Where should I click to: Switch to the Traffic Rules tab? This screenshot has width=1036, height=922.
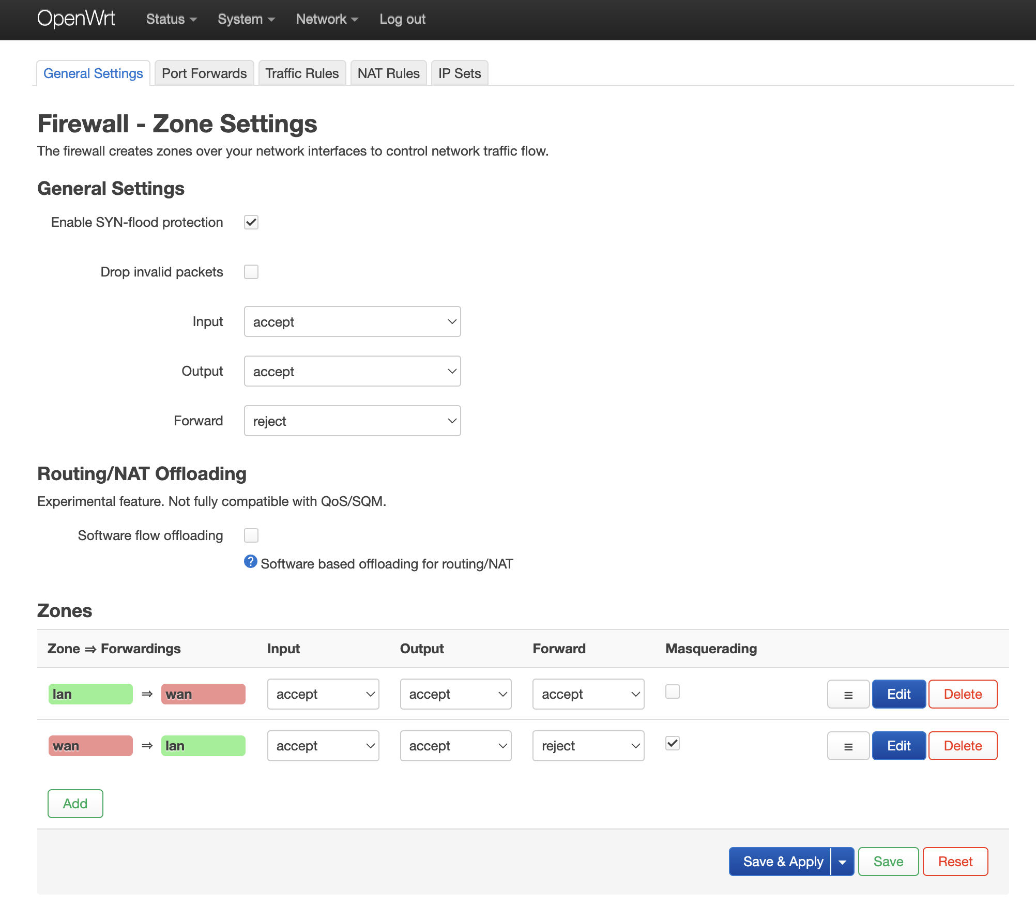point(302,73)
